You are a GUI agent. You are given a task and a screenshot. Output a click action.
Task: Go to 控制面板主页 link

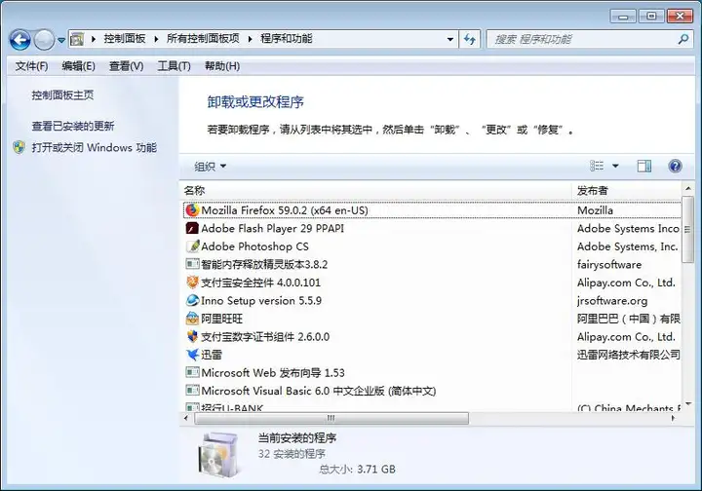(x=62, y=95)
